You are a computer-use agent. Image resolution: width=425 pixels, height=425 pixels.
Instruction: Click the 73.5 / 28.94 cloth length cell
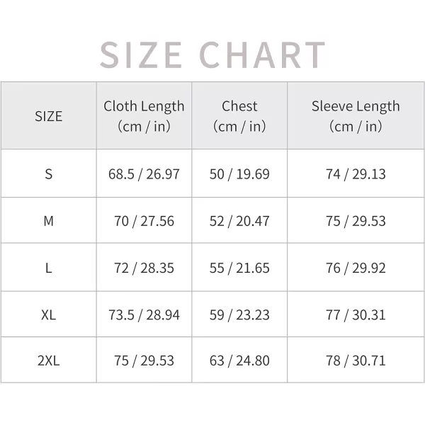144,315
